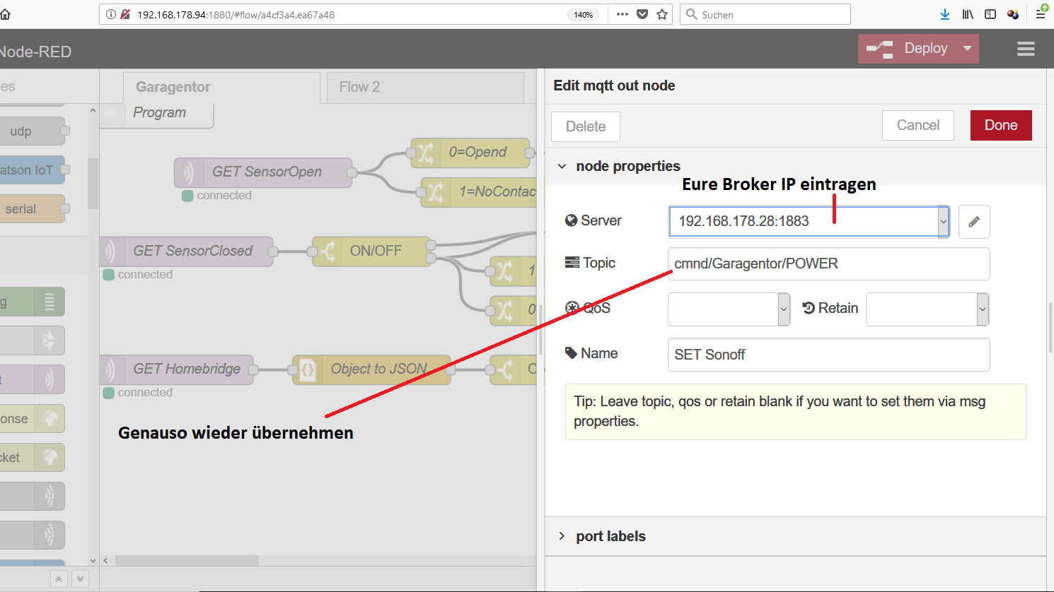Open the Firefox library icon
Viewport: 1054px width, 592px height.
968,14
